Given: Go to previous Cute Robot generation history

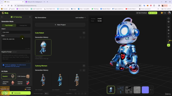Looking at the screenshot, I should tap(81, 37).
